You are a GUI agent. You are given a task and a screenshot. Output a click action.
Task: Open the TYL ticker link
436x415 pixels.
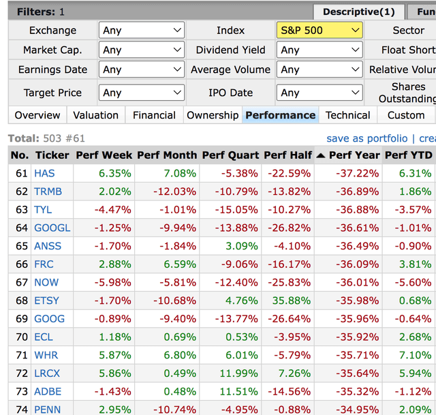point(43,209)
